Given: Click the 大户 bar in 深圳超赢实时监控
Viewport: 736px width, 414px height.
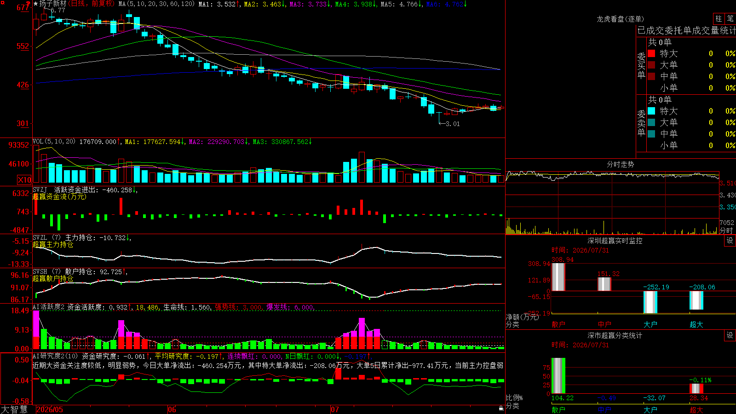Looking at the screenshot, I should click(650, 302).
